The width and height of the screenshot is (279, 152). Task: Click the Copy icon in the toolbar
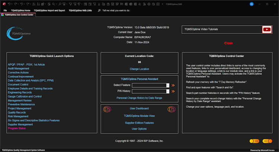103,4
